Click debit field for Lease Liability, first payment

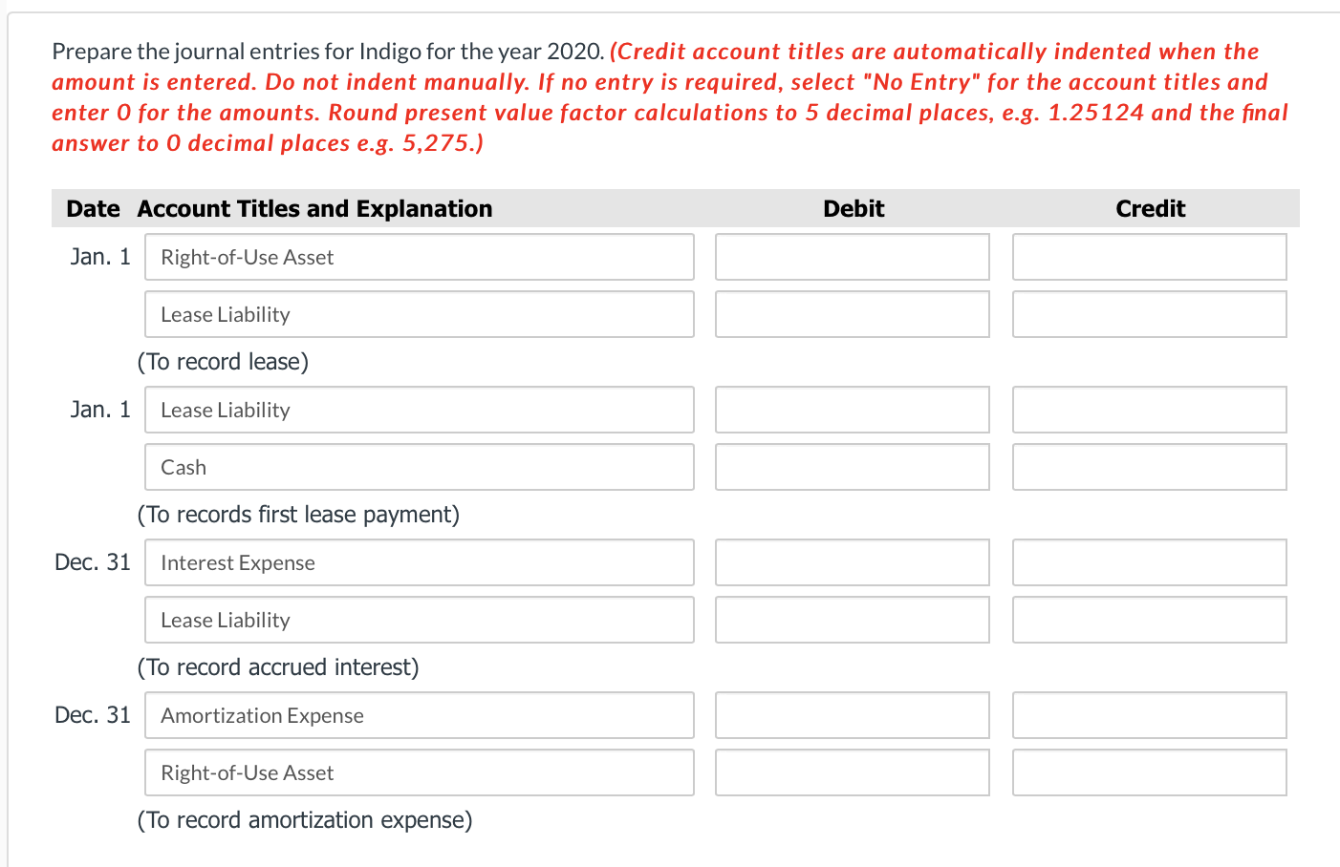[853, 410]
